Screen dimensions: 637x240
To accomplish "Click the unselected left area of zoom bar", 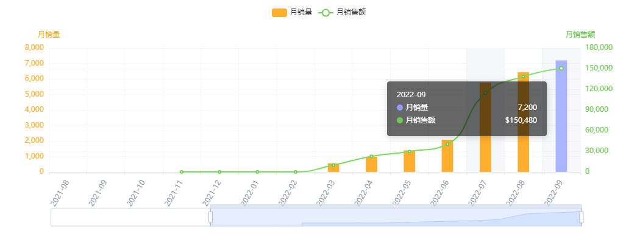I will click(130, 218).
